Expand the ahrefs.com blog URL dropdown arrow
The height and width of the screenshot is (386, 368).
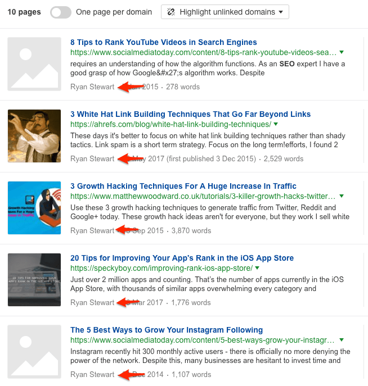pyautogui.click(x=275, y=124)
